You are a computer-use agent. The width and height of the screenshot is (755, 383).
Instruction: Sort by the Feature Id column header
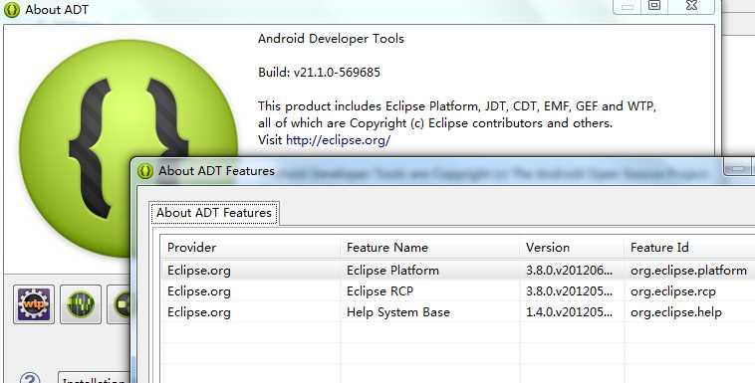pyautogui.click(x=689, y=248)
